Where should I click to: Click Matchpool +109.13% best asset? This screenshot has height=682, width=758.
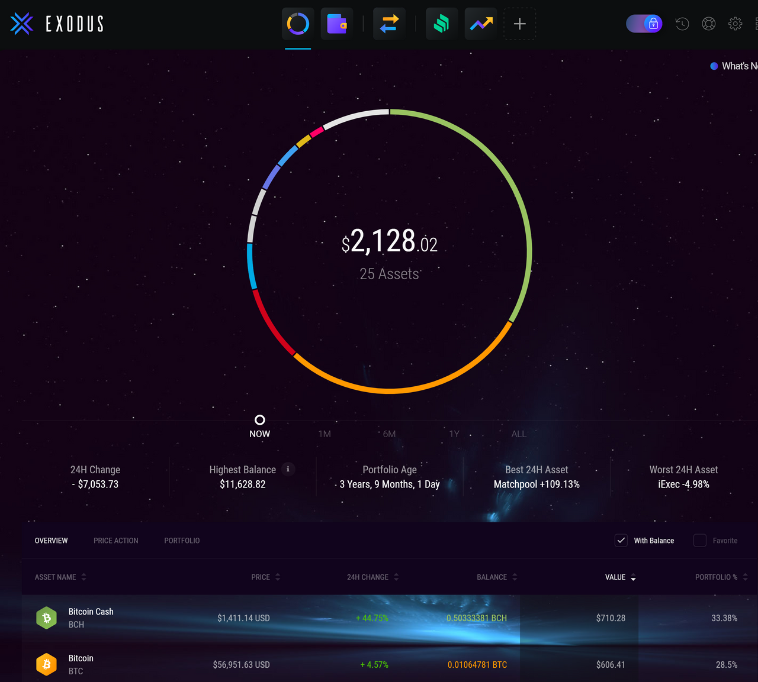(537, 484)
